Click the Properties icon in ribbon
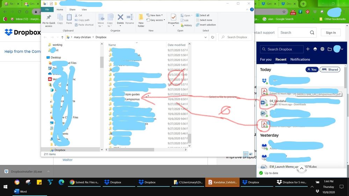 [173, 20]
